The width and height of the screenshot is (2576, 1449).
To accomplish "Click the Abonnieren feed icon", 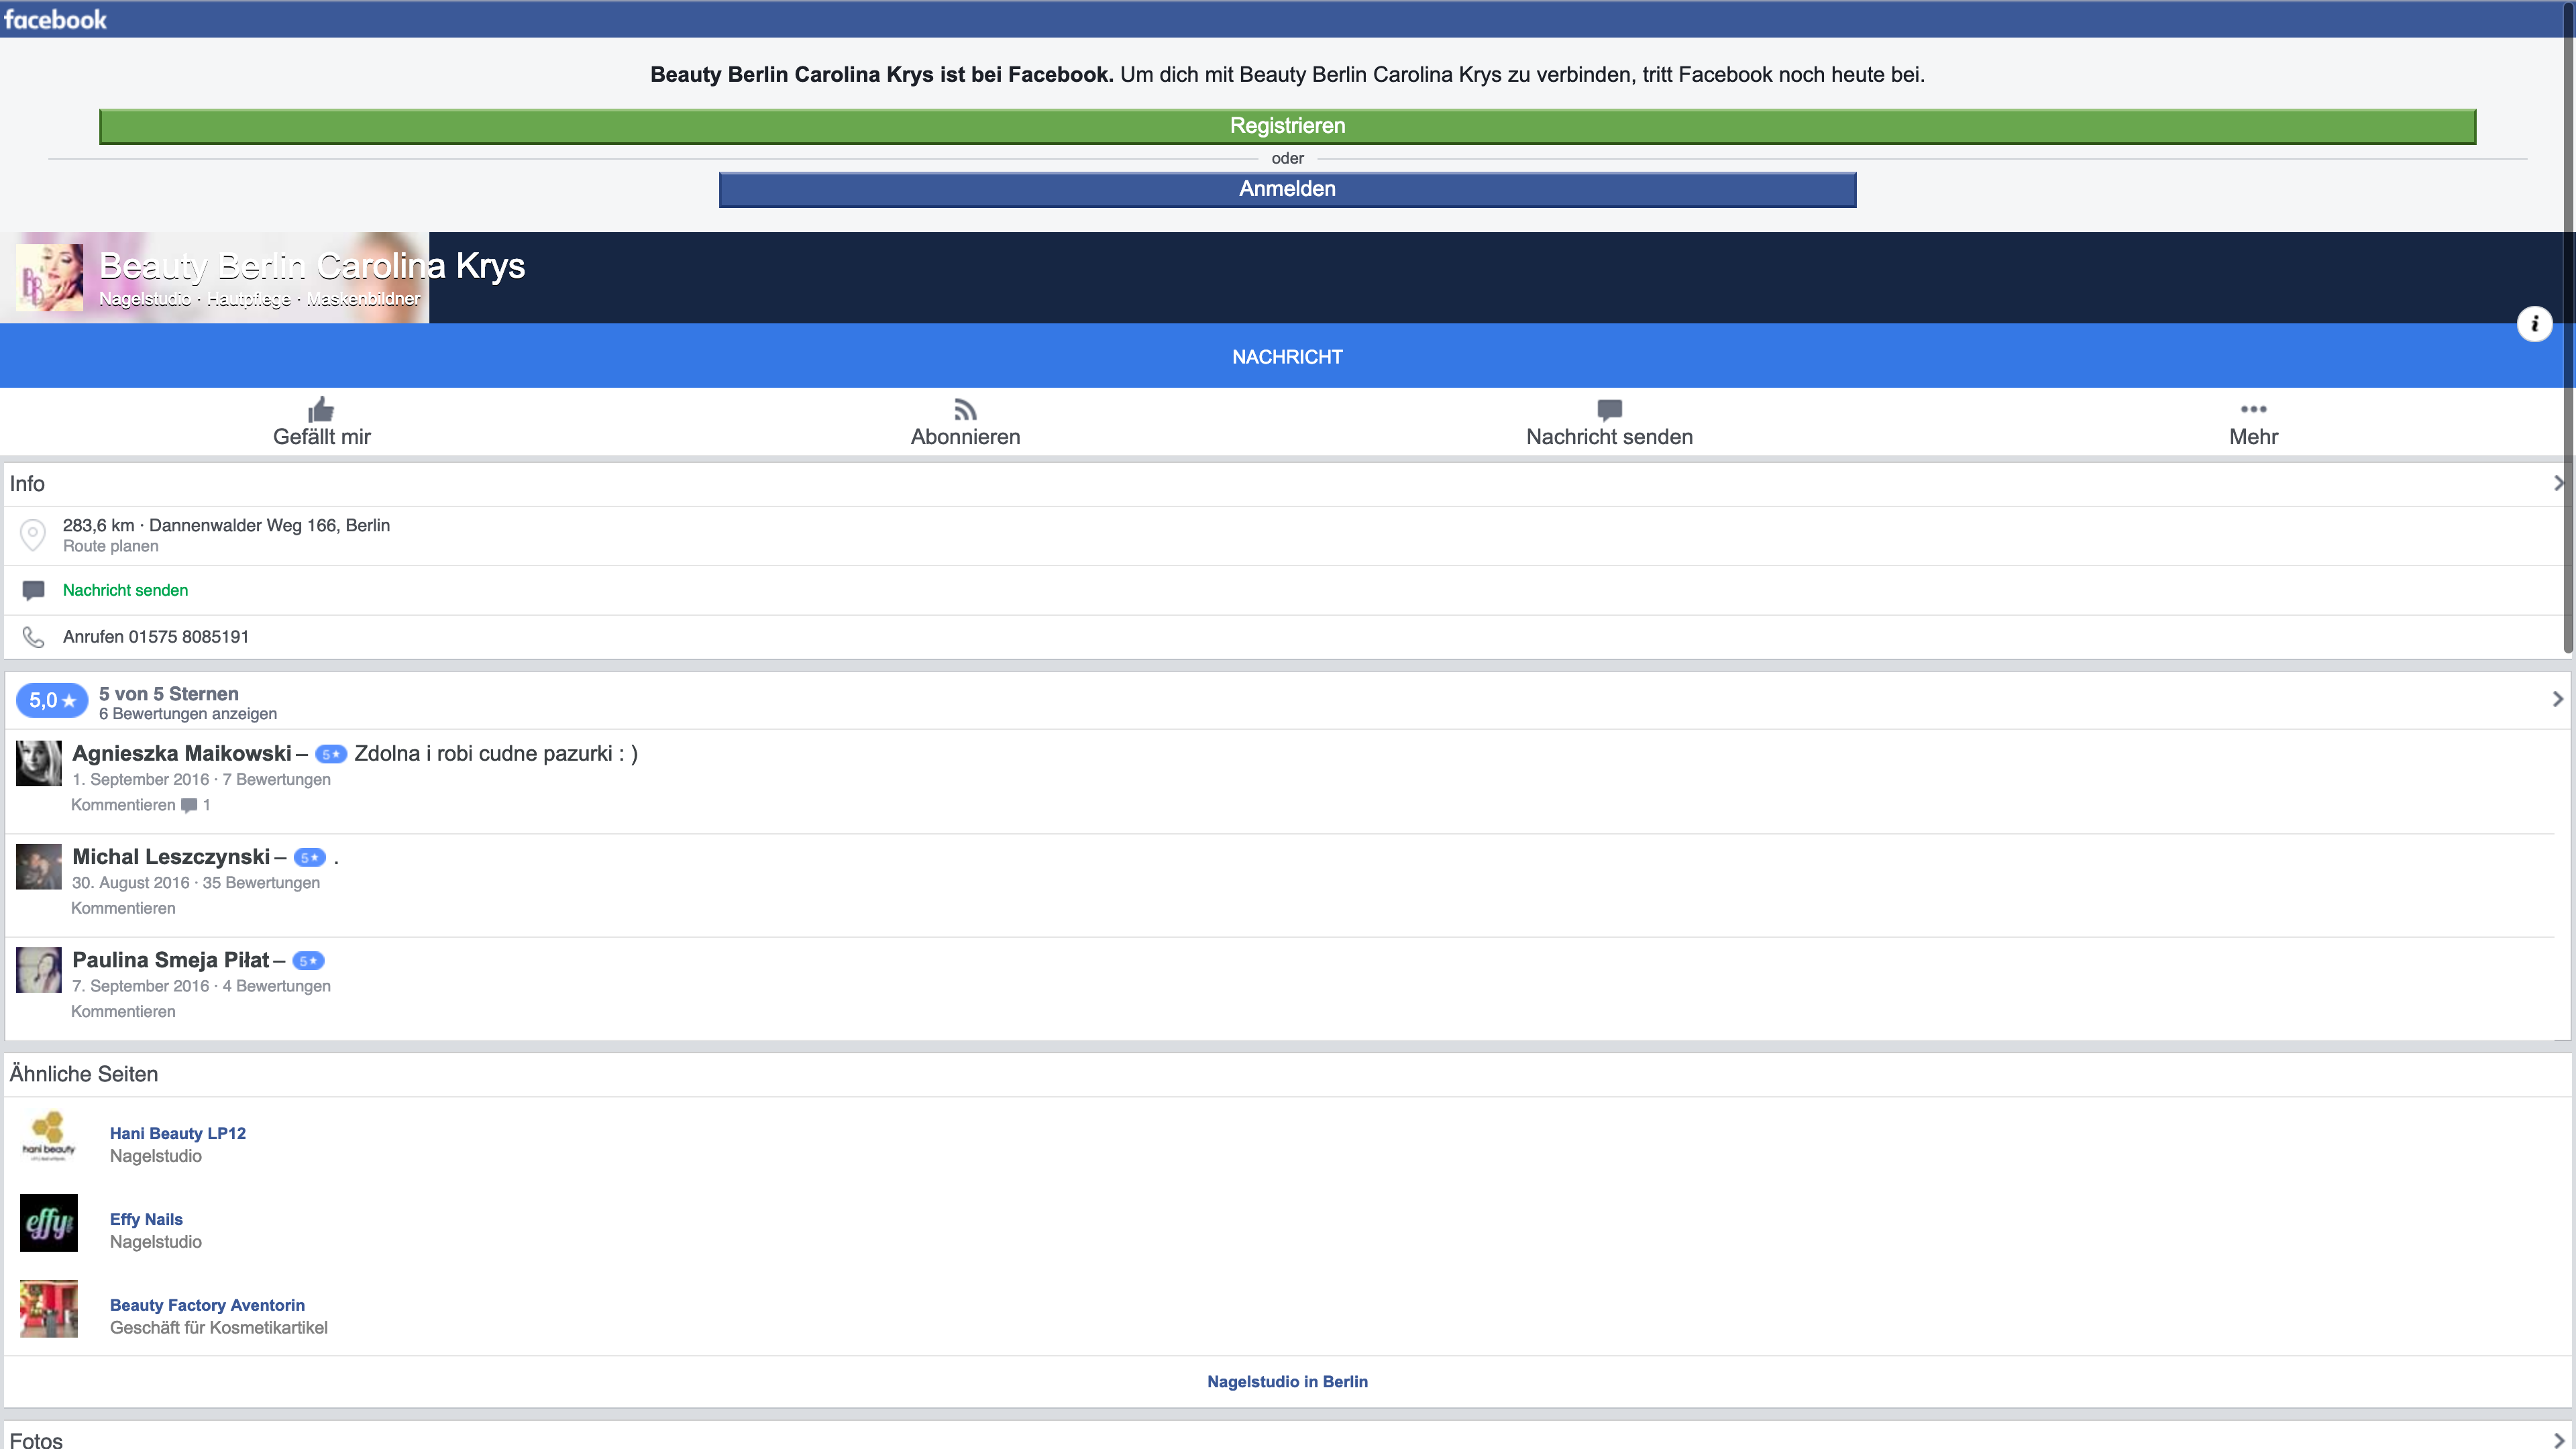I will (965, 410).
